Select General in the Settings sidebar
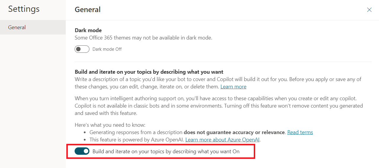This screenshot has height=168, width=379. (x=17, y=27)
